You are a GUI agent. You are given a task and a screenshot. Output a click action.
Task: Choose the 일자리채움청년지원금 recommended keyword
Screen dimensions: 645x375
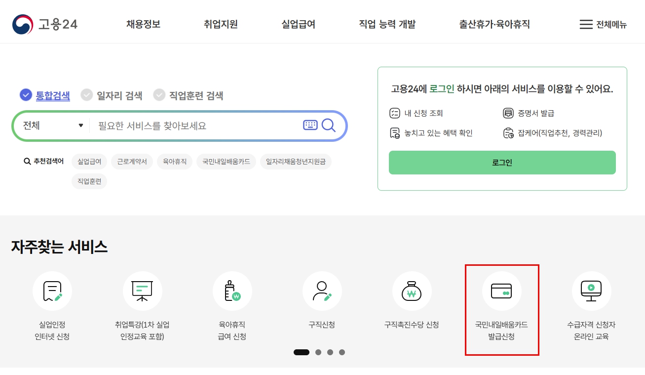pos(296,162)
